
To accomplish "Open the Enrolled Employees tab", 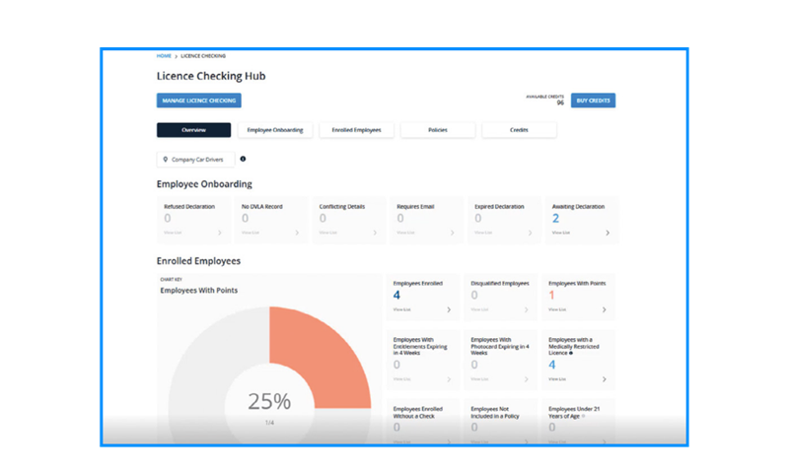I will pyautogui.click(x=356, y=130).
